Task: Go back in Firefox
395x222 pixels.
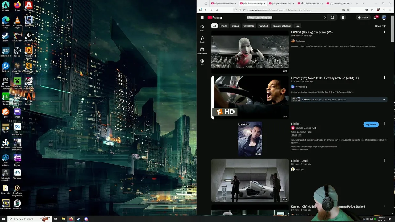Action: [x=206, y=10]
